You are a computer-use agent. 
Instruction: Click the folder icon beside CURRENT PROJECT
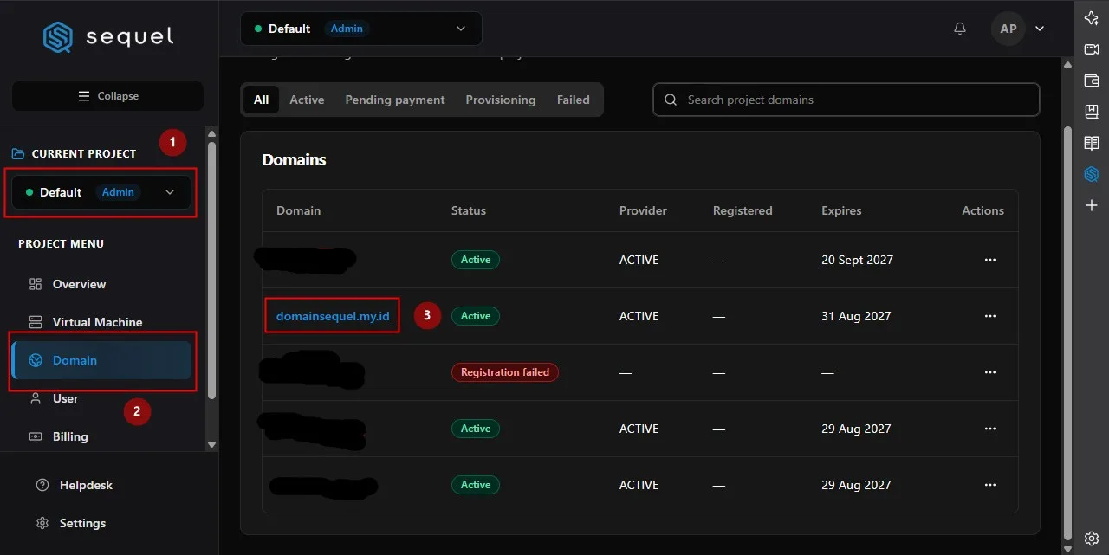18,153
